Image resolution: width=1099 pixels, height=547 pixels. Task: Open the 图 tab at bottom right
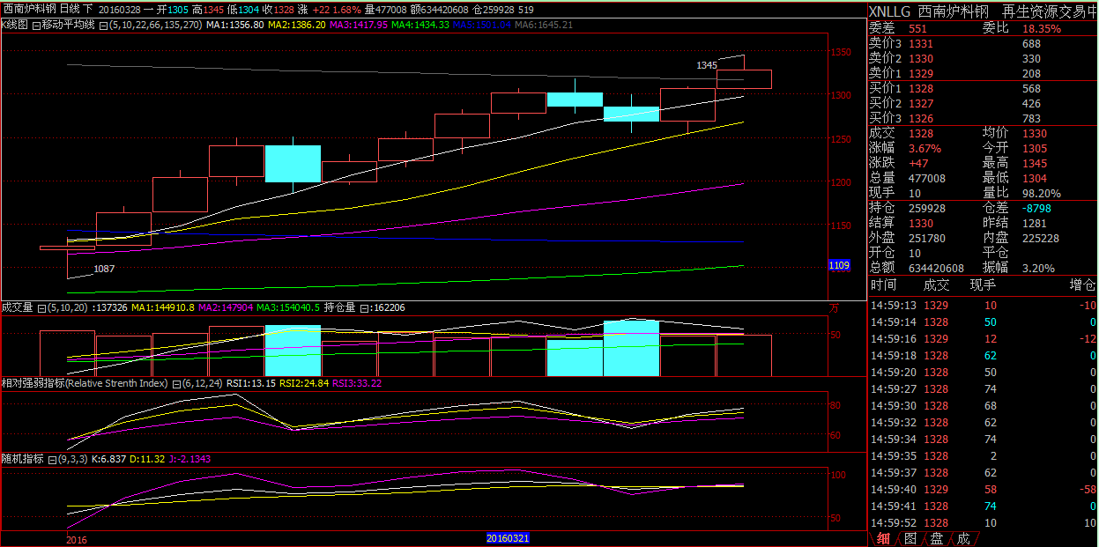click(x=910, y=538)
